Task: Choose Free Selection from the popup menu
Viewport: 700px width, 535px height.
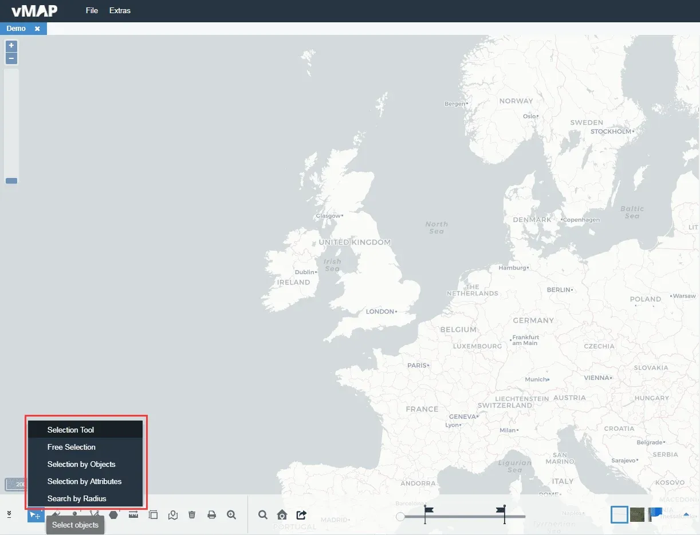Action: click(85, 447)
